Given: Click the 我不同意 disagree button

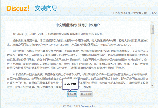Looking at the screenshot, I should coord(86,94).
